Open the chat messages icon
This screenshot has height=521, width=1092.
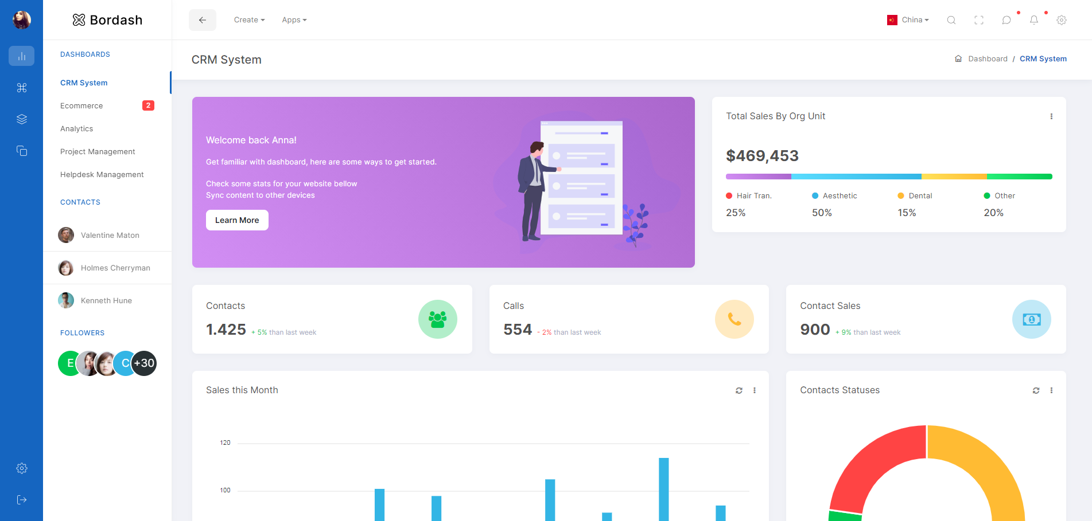[x=1006, y=20]
